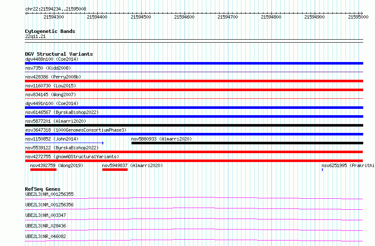
Task: Click the chr22:21594234..21595008 region label
Action: (56, 9)
